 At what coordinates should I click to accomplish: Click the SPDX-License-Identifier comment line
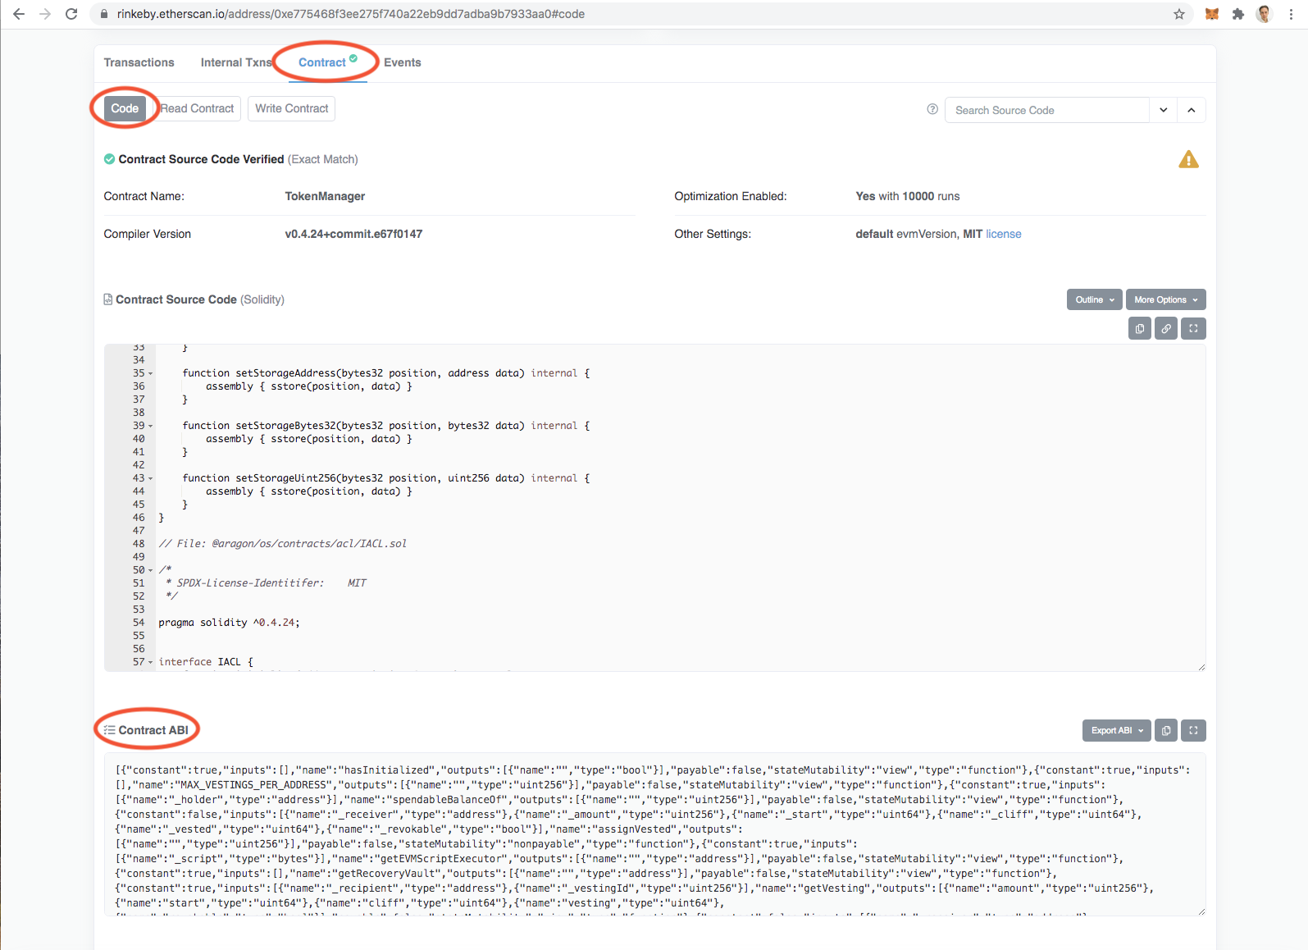[x=266, y=583]
